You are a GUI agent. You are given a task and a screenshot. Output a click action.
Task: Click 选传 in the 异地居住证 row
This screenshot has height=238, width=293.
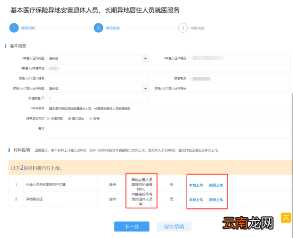tap(112, 199)
